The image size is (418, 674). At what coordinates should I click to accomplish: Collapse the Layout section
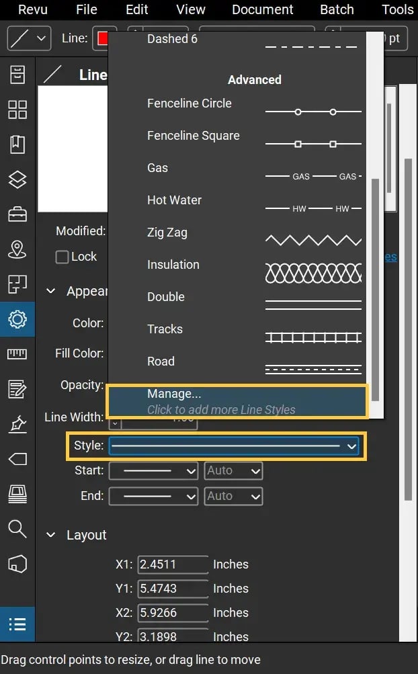[x=51, y=535]
